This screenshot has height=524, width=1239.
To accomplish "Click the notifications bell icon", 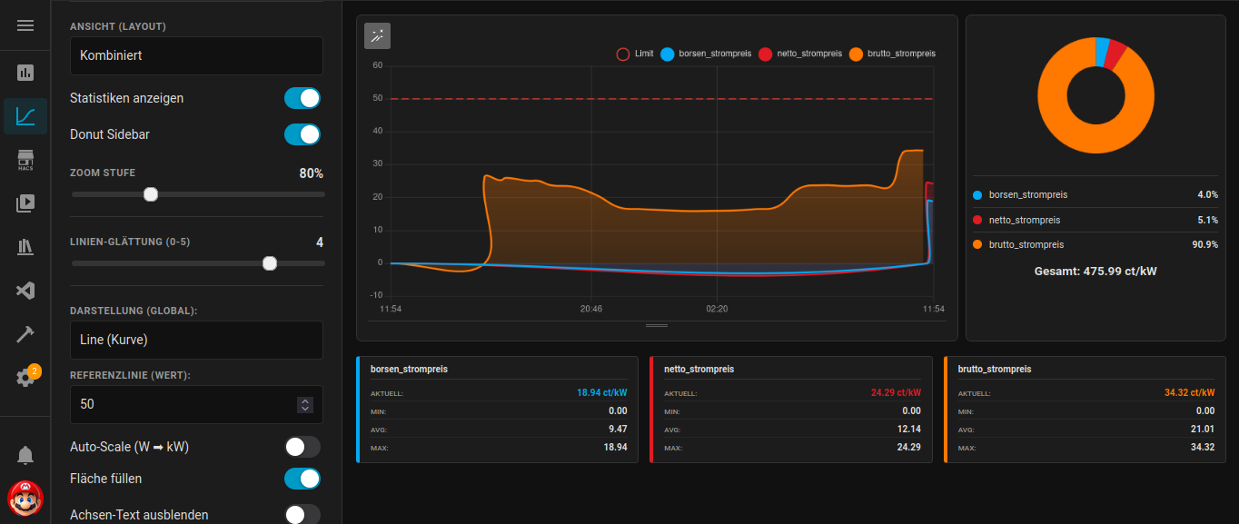I will click(x=25, y=455).
